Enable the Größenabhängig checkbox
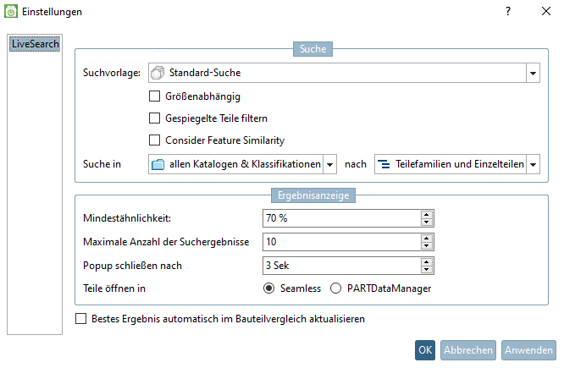The width and height of the screenshot is (564, 368). click(x=154, y=96)
